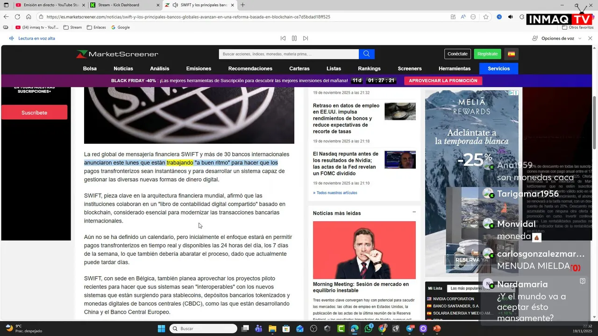Open the Stream bookmarks folder
Screen dimensions: 598x336
point(72,28)
